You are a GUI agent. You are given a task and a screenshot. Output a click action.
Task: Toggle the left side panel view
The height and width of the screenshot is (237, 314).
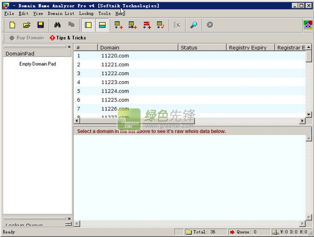coord(88,25)
